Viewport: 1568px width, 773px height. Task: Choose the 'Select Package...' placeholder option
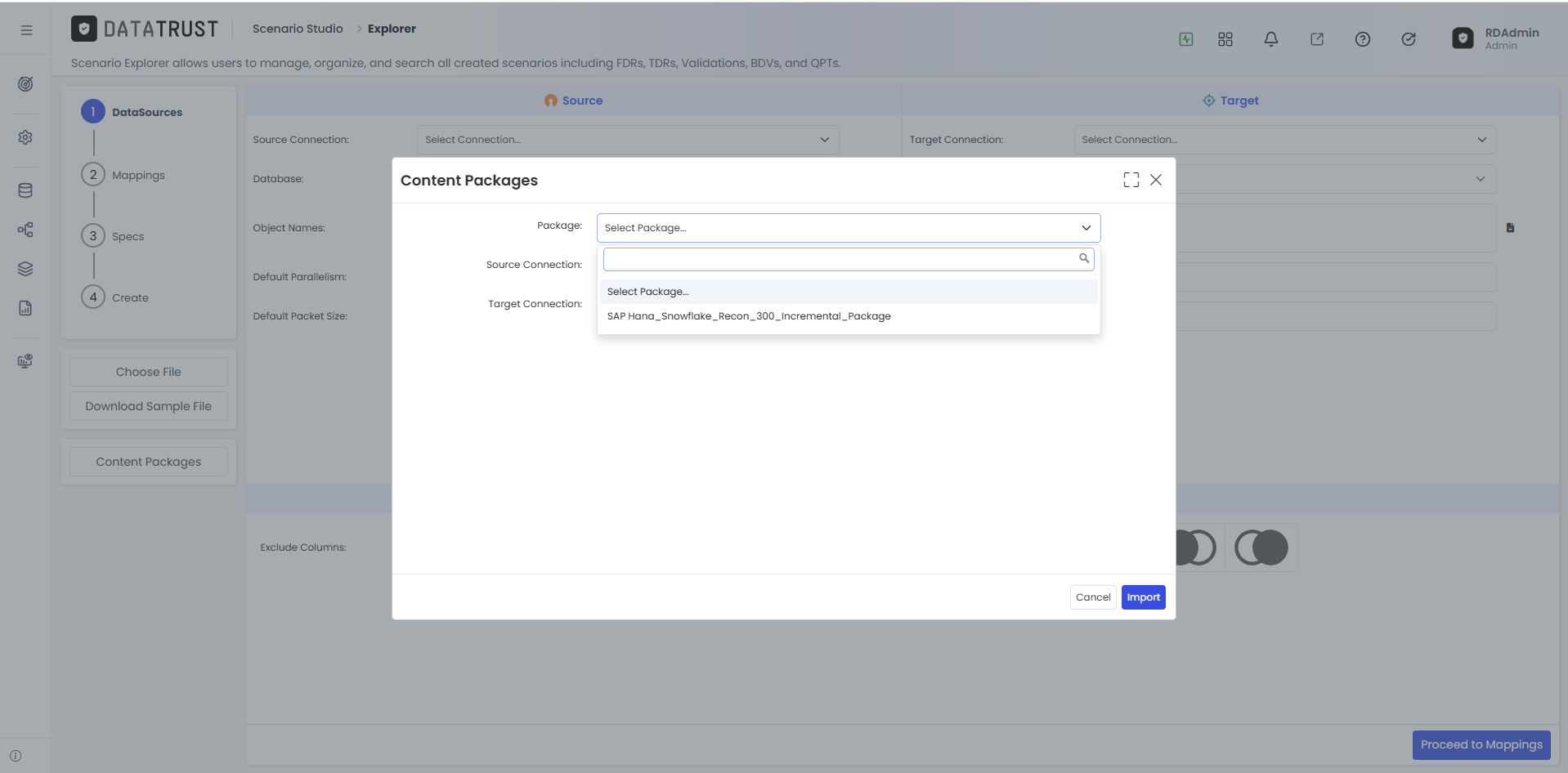click(849, 292)
